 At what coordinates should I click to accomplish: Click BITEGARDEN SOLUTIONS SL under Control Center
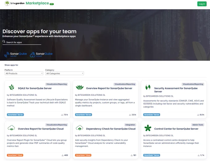[x=160, y=135]
